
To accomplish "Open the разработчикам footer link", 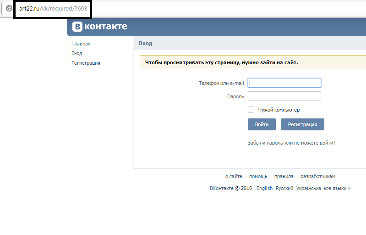I will 318,176.
